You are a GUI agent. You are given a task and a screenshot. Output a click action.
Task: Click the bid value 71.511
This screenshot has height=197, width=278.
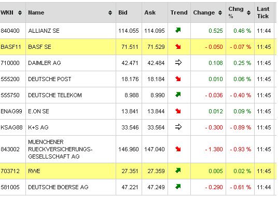point(130,47)
